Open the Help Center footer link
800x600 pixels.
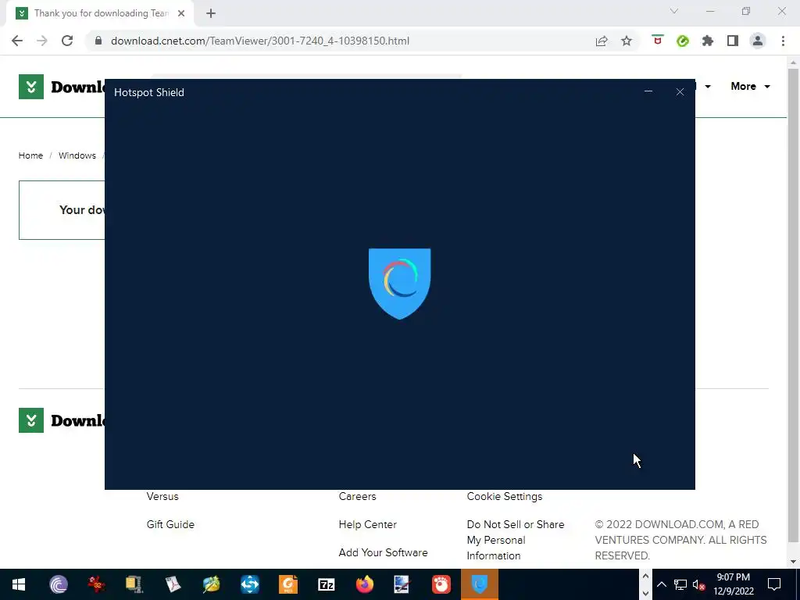(367, 524)
